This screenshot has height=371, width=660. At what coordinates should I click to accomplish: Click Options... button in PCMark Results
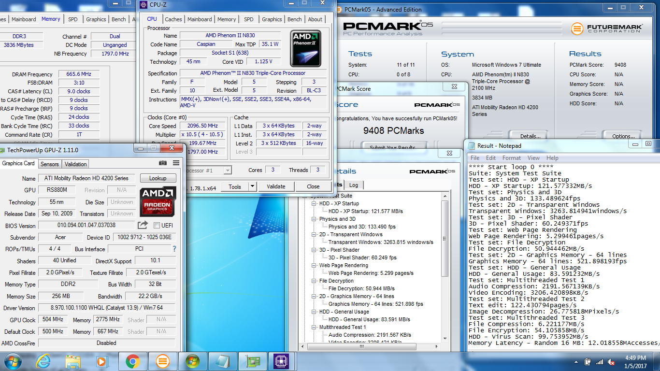coord(623,136)
